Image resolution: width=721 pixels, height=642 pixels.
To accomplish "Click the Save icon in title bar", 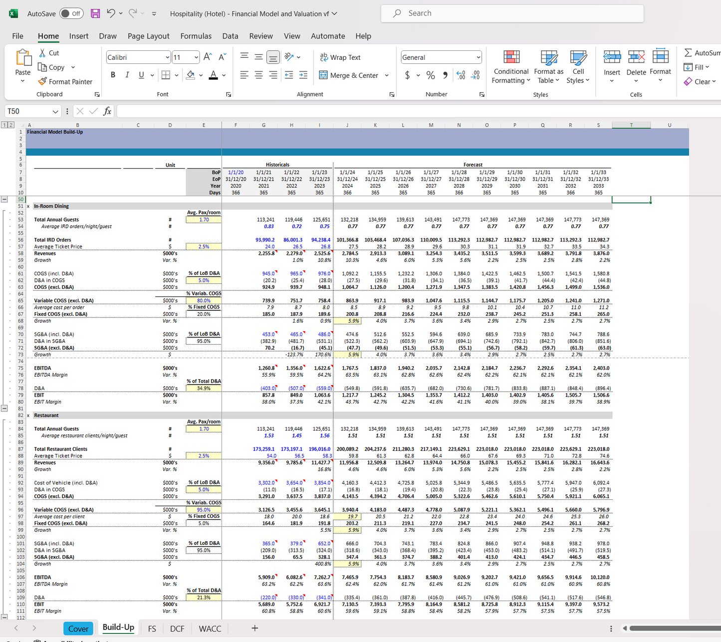I will (95, 13).
